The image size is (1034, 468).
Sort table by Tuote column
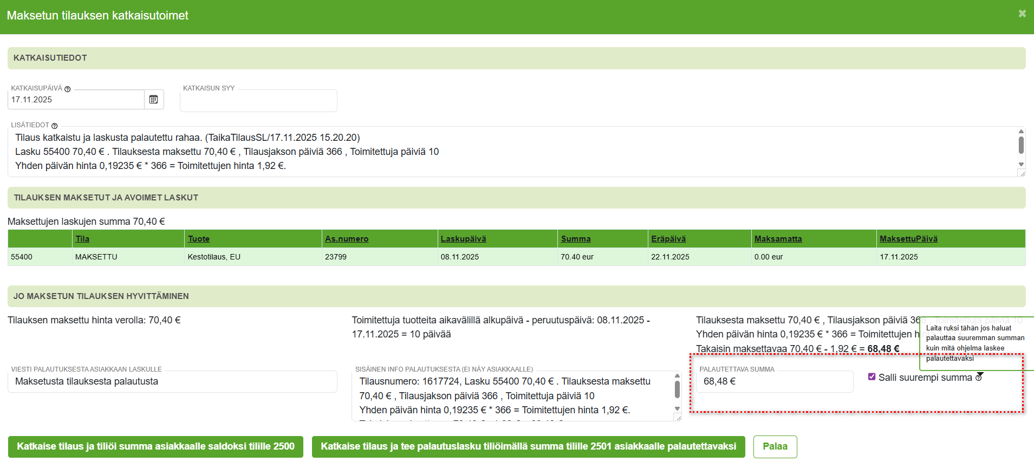[x=198, y=239]
